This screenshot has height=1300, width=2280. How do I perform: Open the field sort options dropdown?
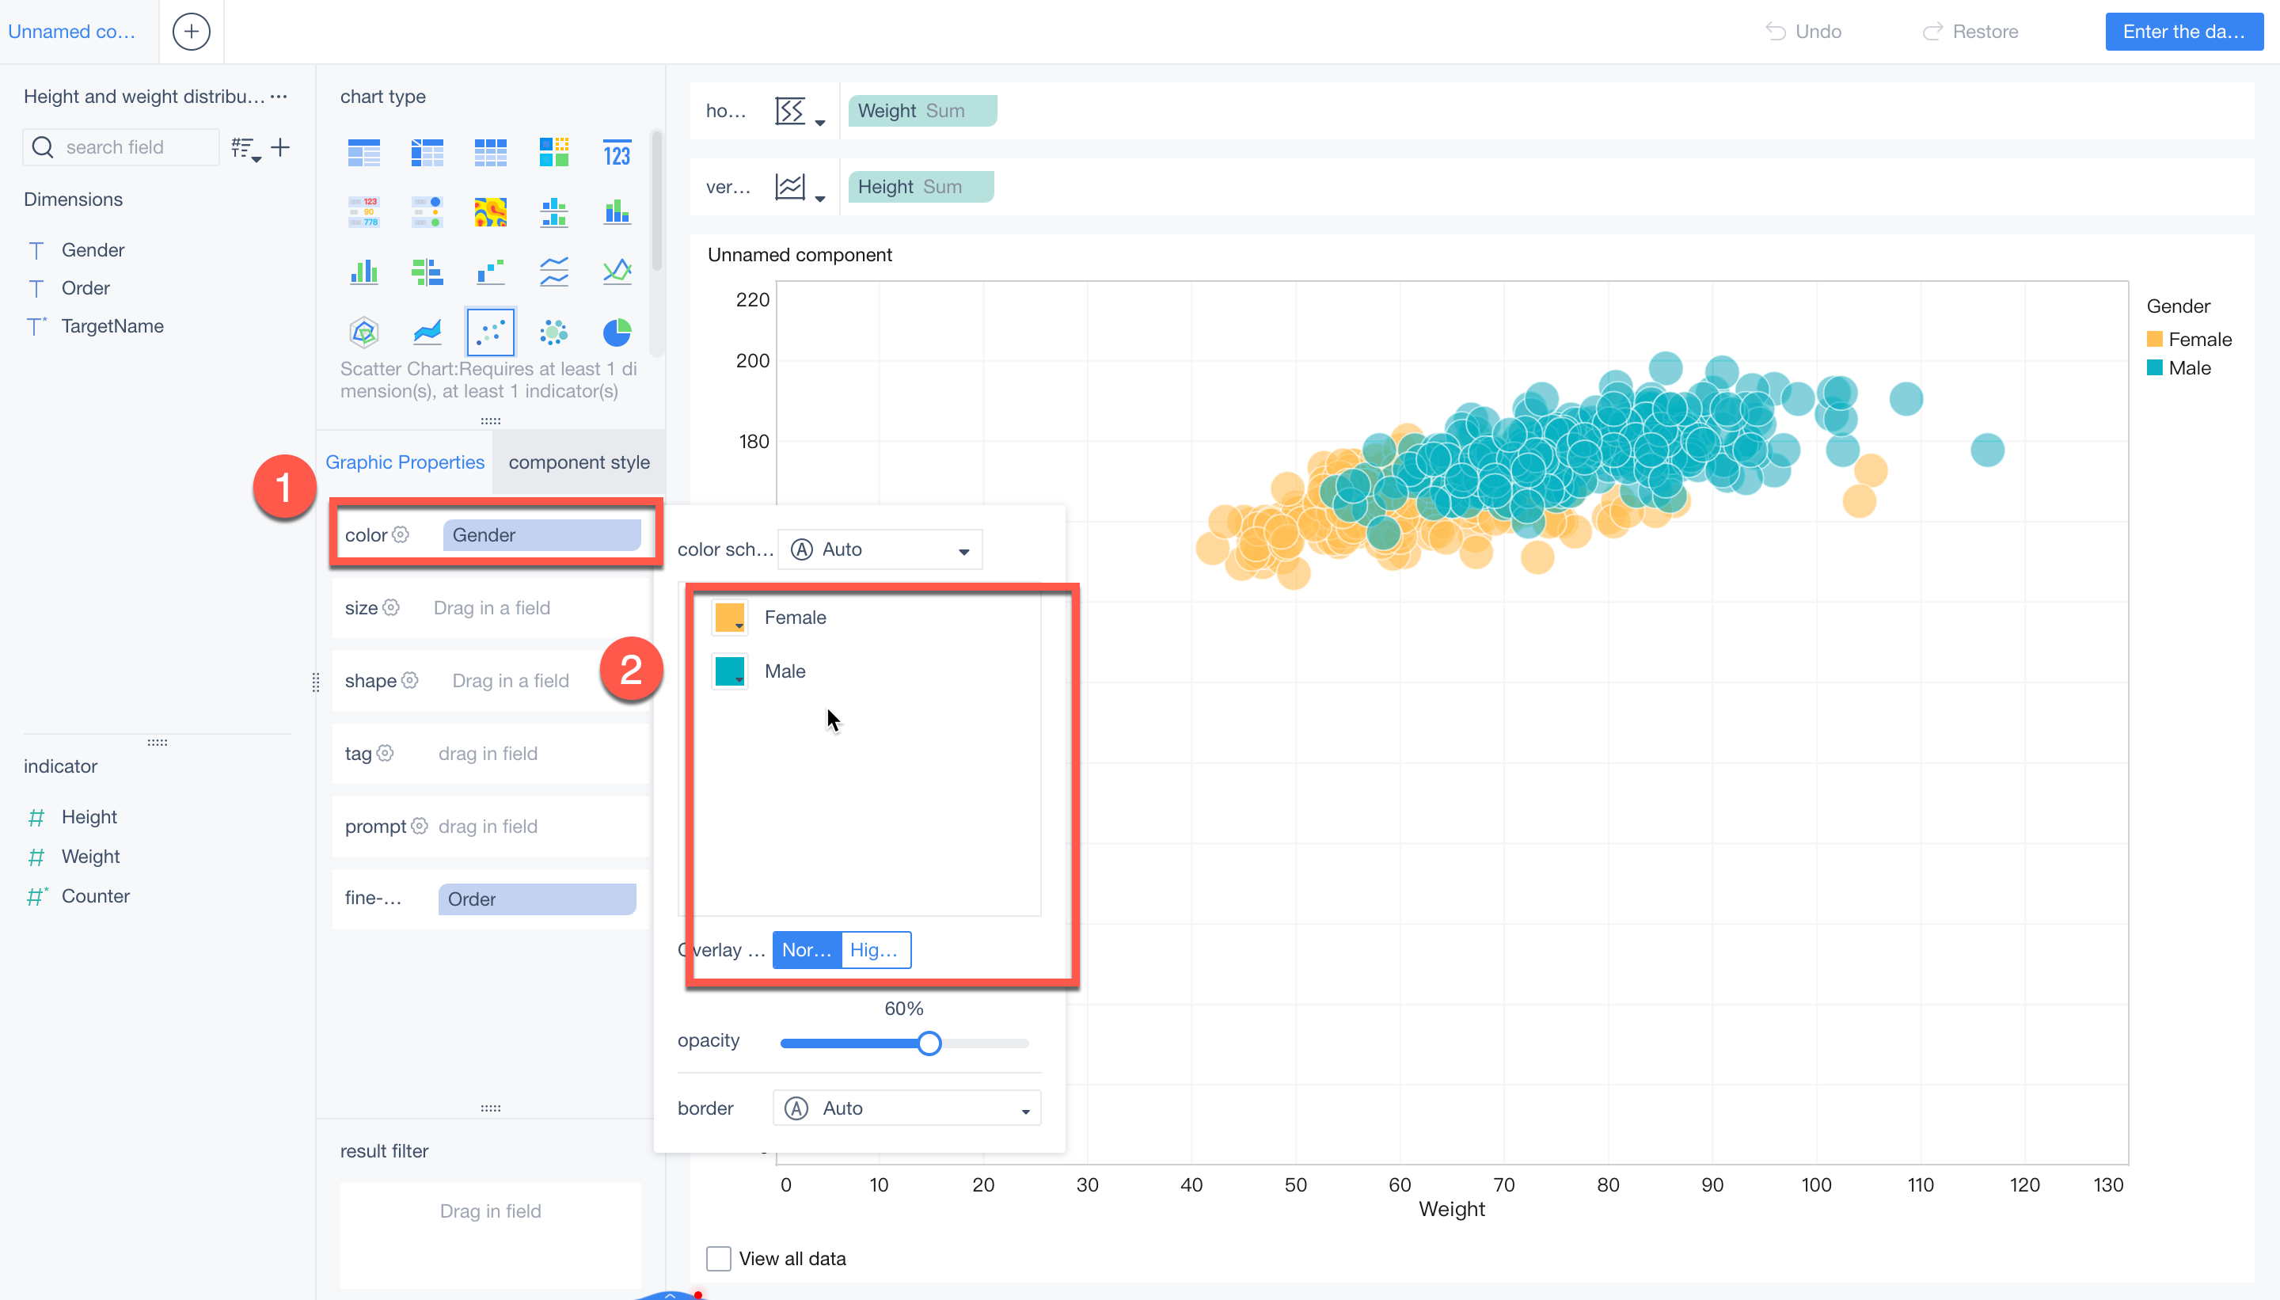coord(245,148)
